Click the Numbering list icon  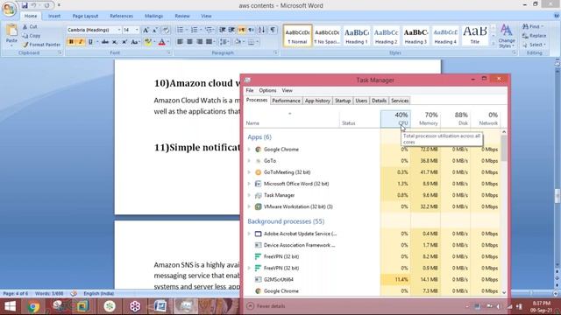tap(194, 30)
